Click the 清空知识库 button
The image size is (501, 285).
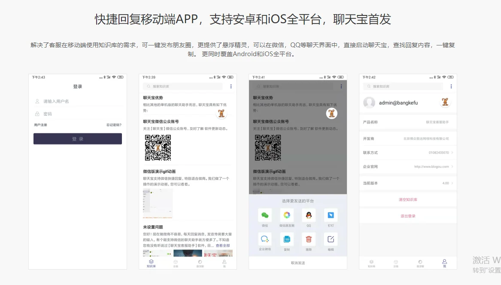tap(408, 200)
